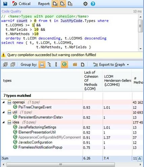Collapse all result groups
The image size is (144, 167).
tap(13, 65)
